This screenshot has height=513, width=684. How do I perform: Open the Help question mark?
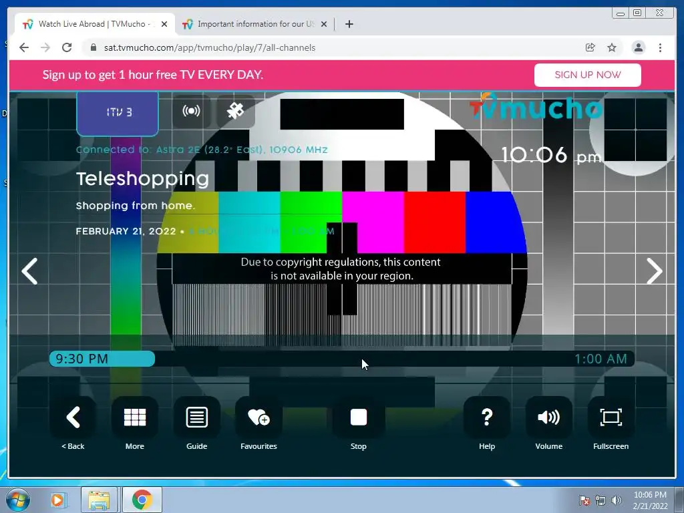[x=487, y=417]
